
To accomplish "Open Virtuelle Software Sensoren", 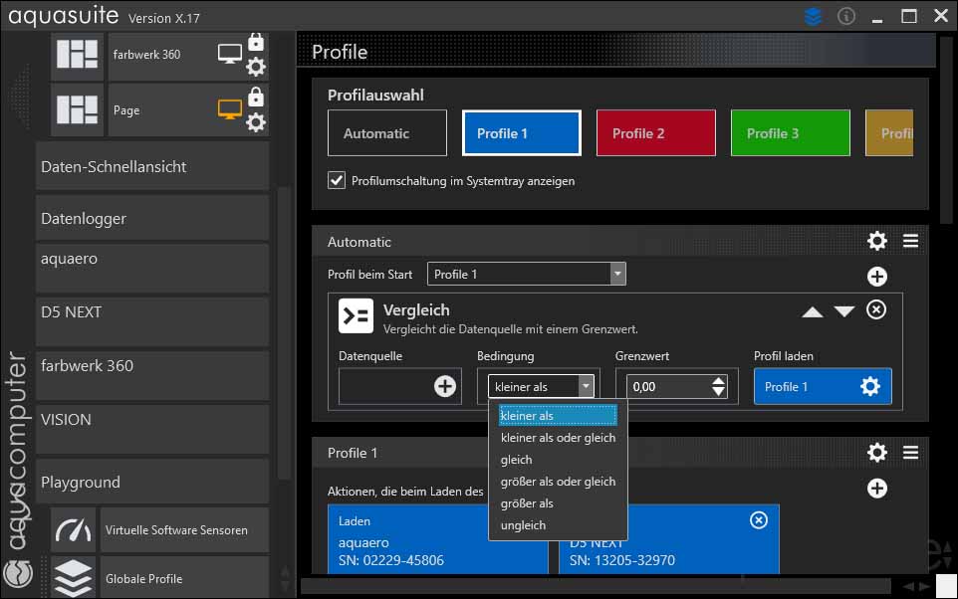I will tap(184, 530).
